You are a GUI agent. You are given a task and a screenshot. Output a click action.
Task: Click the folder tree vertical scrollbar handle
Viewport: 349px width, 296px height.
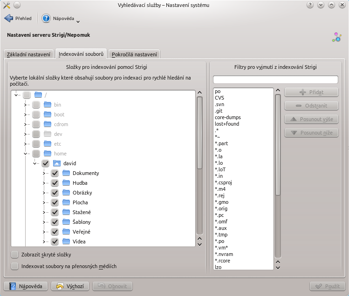199,133
